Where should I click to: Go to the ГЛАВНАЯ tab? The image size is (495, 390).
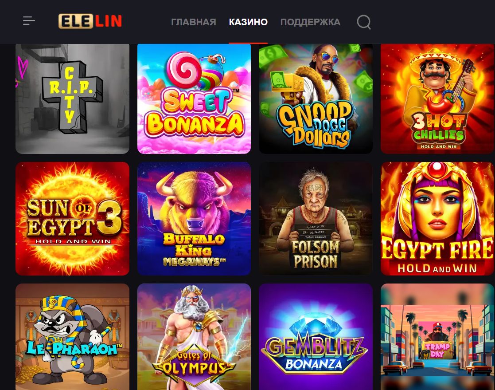click(194, 22)
